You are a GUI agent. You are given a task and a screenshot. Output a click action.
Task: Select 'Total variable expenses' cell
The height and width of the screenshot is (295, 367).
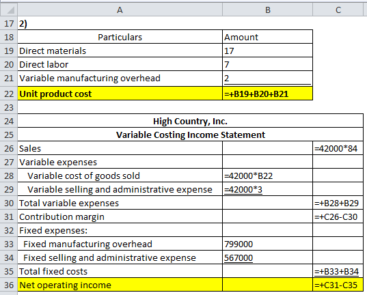[120, 203]
